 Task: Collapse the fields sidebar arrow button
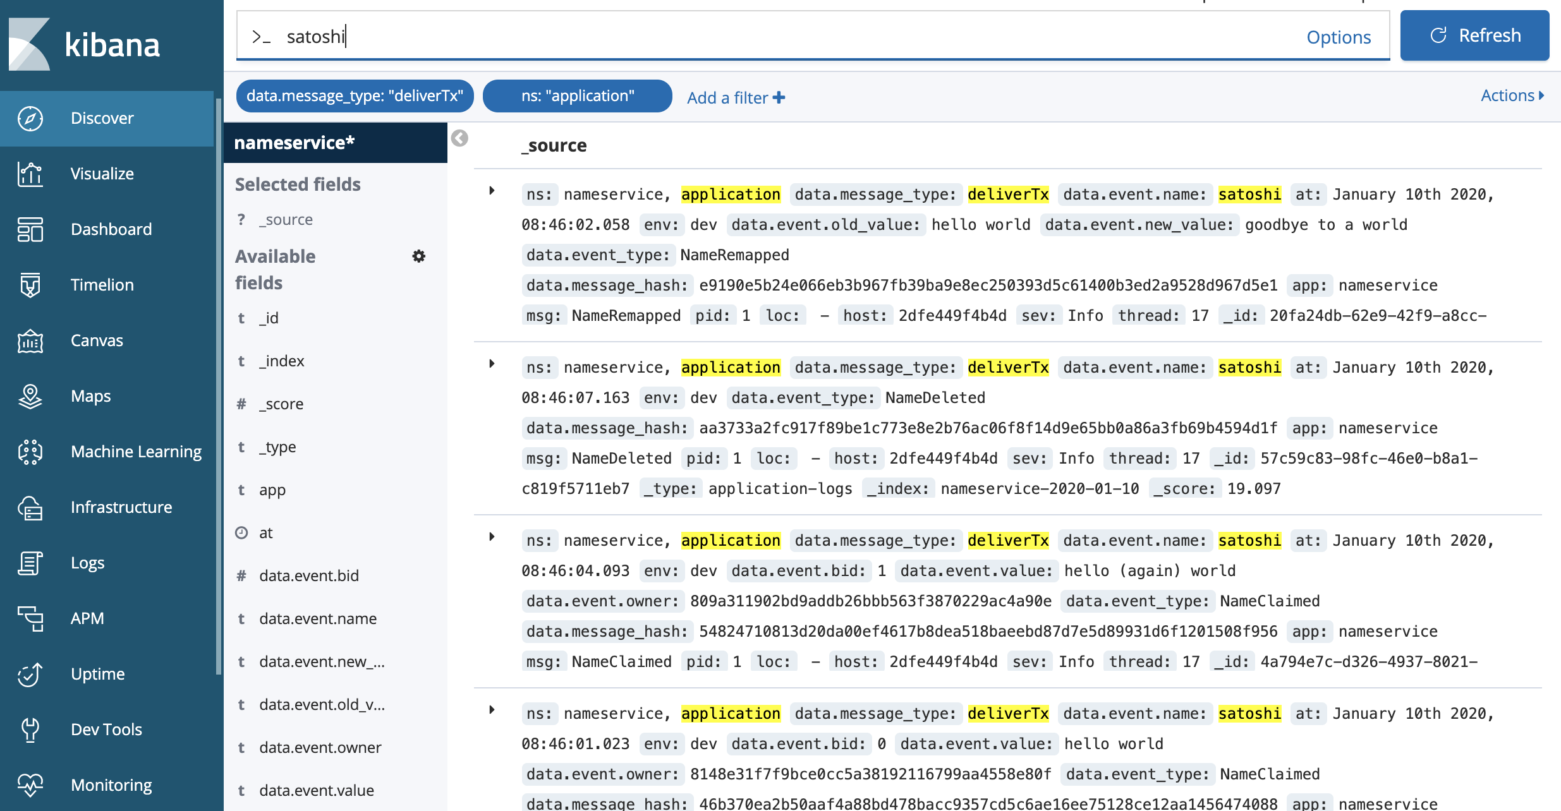pyautogui.click(x=459, y=138)
